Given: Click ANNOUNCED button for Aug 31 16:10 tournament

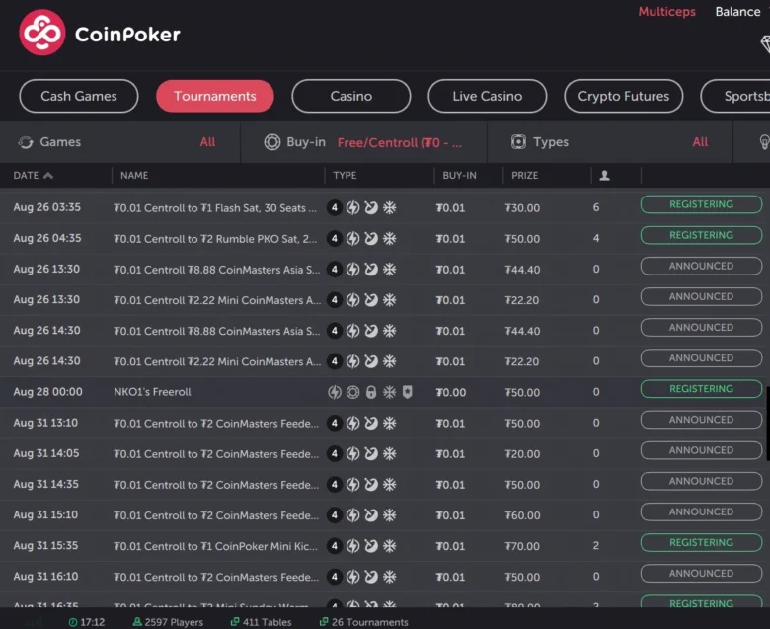Looking at the screenshot, I should pyautogui.click(x=701, y=573).
